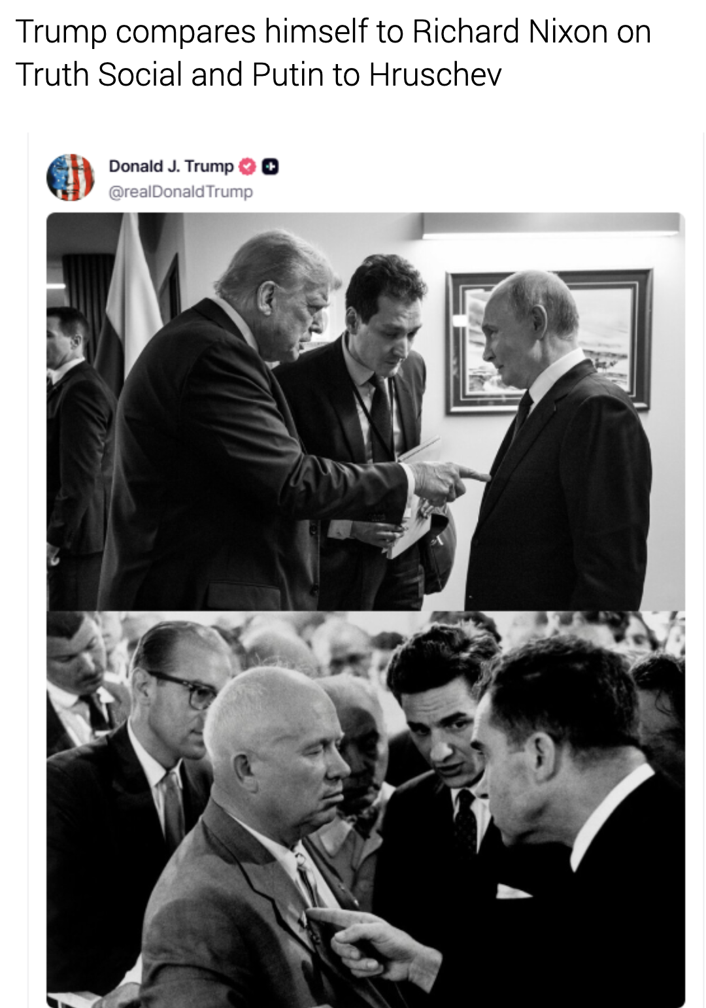Open the bottom crowd photo

coord(365,809)
